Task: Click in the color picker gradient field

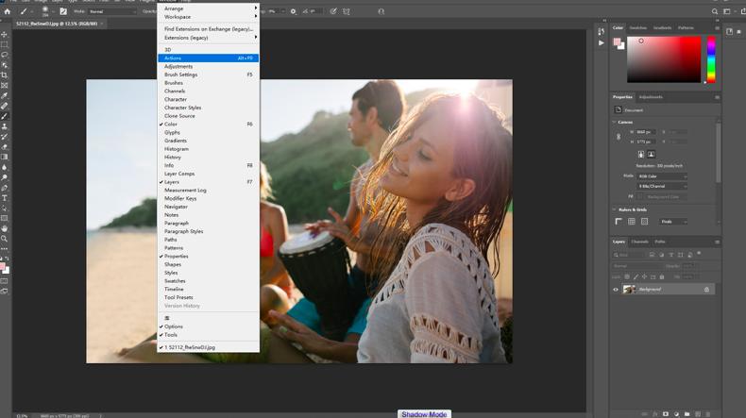Action: pyautogui.click(x=664, y=59)
